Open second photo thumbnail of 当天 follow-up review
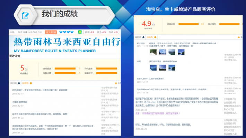Viewport: 246px width, 138px height. 162,68
